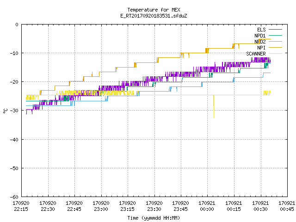Click the y-axis value 0
296x222 pixels.
pyautogui.click(x=17, y=25)
